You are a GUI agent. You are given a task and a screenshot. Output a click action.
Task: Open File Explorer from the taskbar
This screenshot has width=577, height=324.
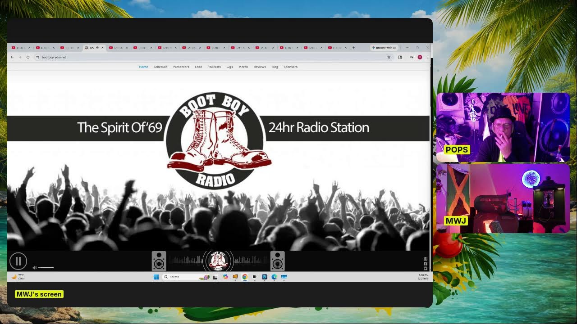(x=235, y=277)
